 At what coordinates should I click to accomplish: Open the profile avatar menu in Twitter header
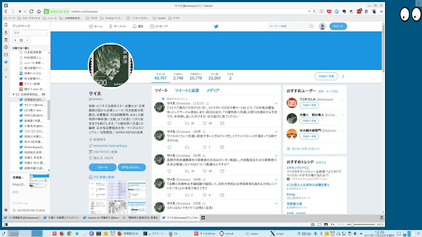[322, 26]
